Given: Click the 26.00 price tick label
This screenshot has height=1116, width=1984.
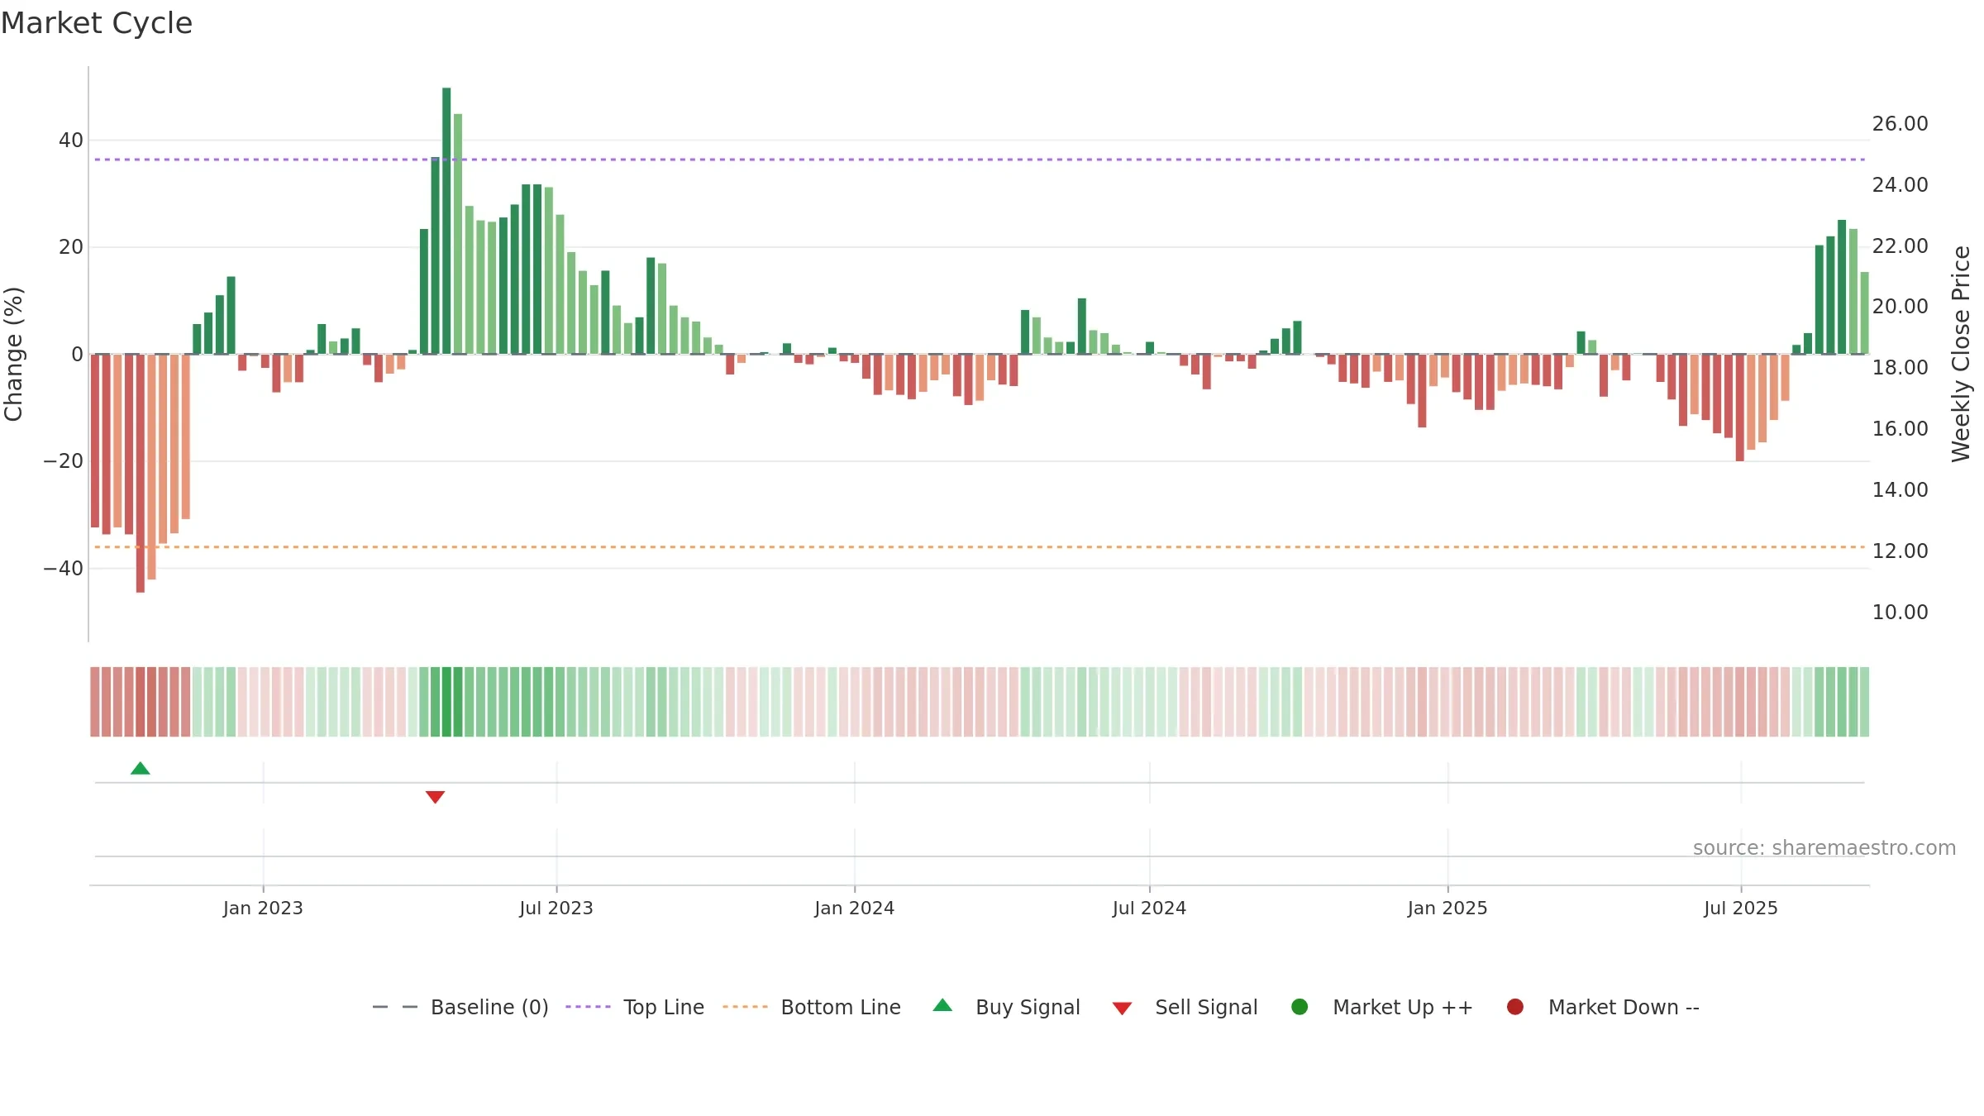Looking at the screenshot, I should click(1900, 124).
